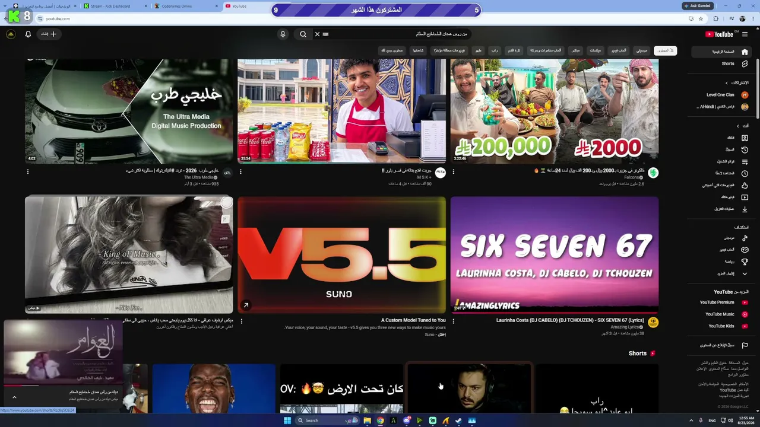The image size is (760, 427).
Task: Open the on-screen keyboard in search box
Action: click(x=325, y=34)
